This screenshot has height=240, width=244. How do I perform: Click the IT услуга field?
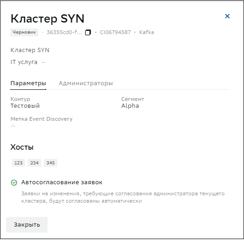click(x=28, y=62)
